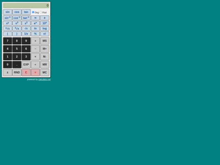This screenshot has height=165, width=220.
Task: Clear the display with red C
Action: point(26,73)
